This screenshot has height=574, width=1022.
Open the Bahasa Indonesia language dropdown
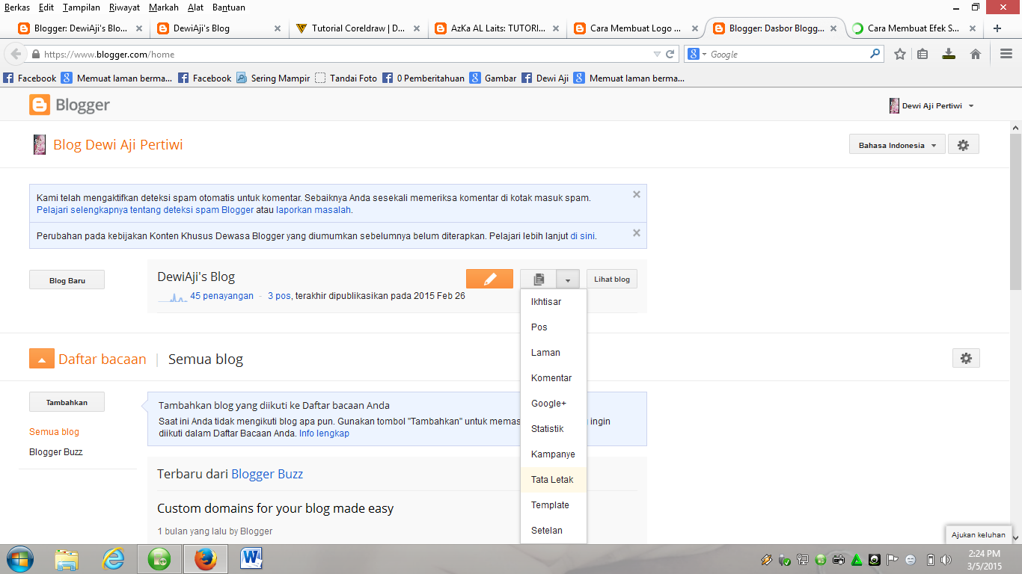click(897, 145)
